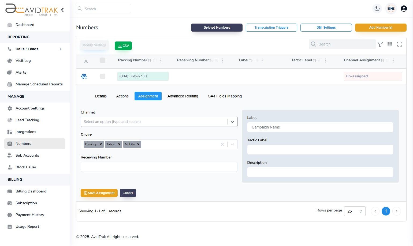Expand the Device selection dropdown arrow
This screenshot has width=413, height=246.
point(232,144)
